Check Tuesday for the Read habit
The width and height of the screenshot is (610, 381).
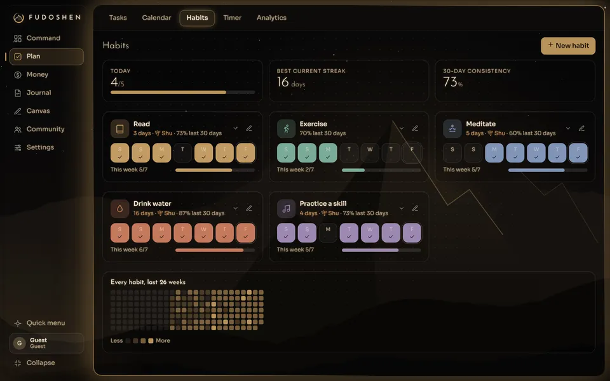(x=182, y=153)
